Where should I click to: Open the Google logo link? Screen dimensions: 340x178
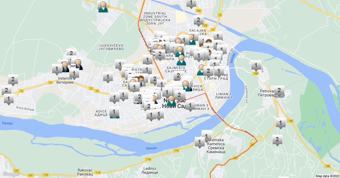click(10, 174)
